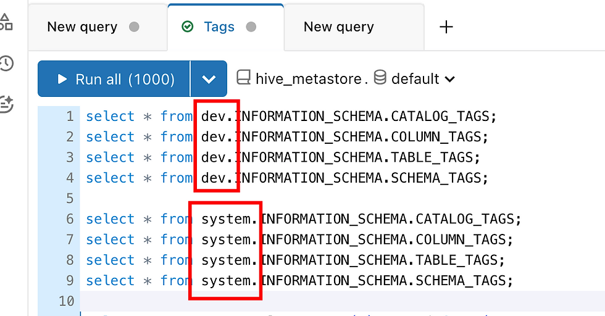
Task: Place cursor on empty line 10
Action: (340, 301)
